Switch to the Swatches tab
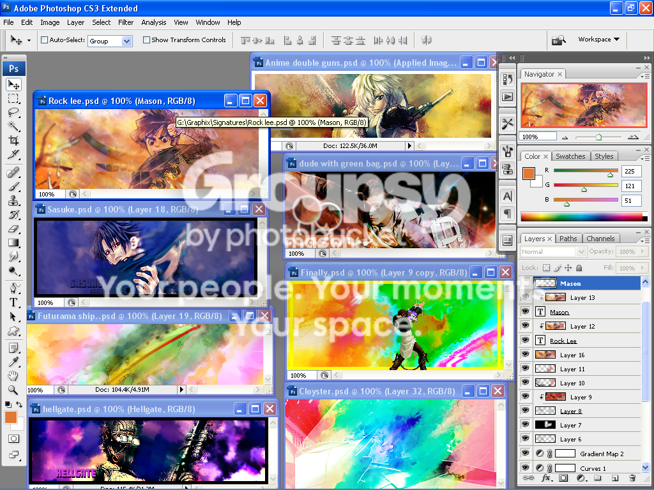This screenshot has height=490, width=654. click(570, 156)
